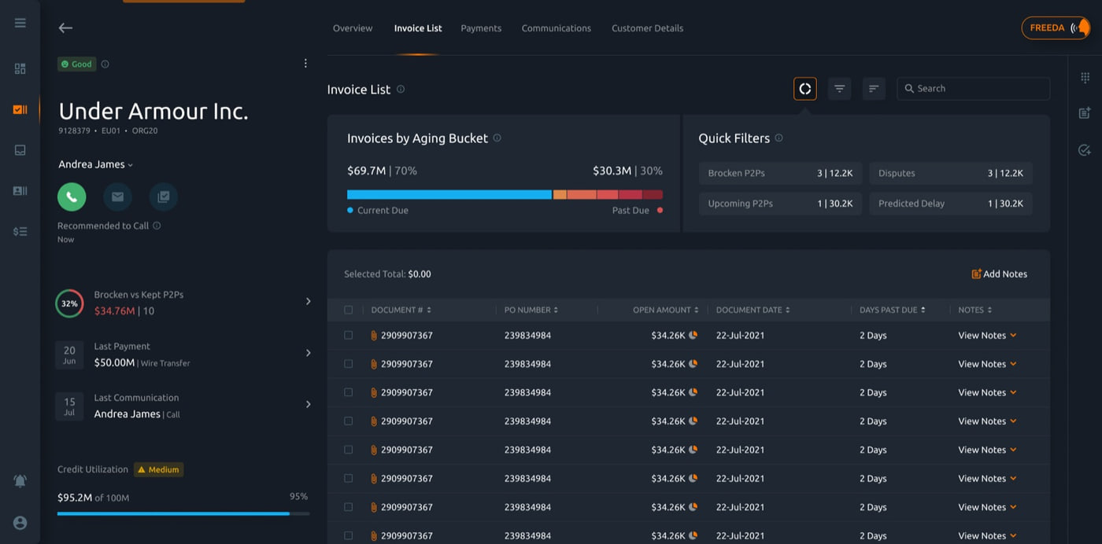Open user profile avatar icon
The width and height of the screenshot is (1102, 544).
pyautogui.click(x=20, y=523)
